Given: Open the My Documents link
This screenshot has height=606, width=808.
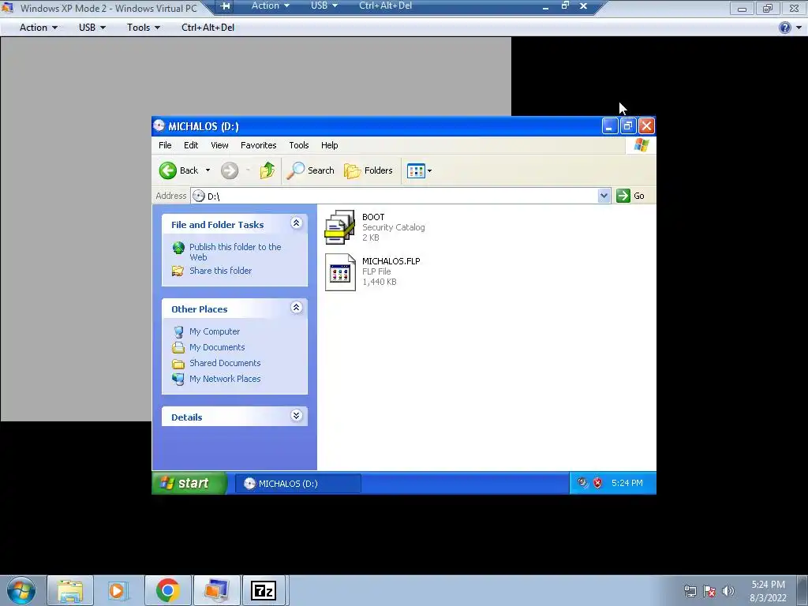Looking at the screenshot, I should [217, 347].
